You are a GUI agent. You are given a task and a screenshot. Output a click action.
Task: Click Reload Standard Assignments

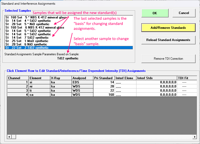168,40
